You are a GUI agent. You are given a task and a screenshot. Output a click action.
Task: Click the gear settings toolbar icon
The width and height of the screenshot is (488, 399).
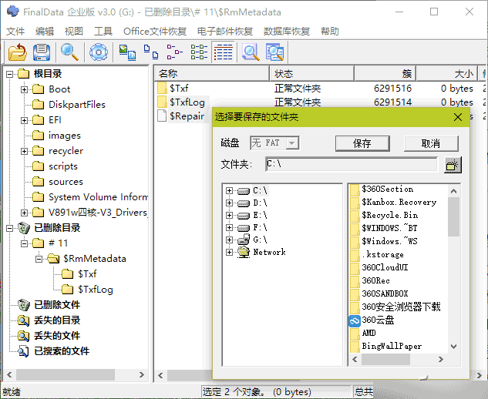(99, 52)
